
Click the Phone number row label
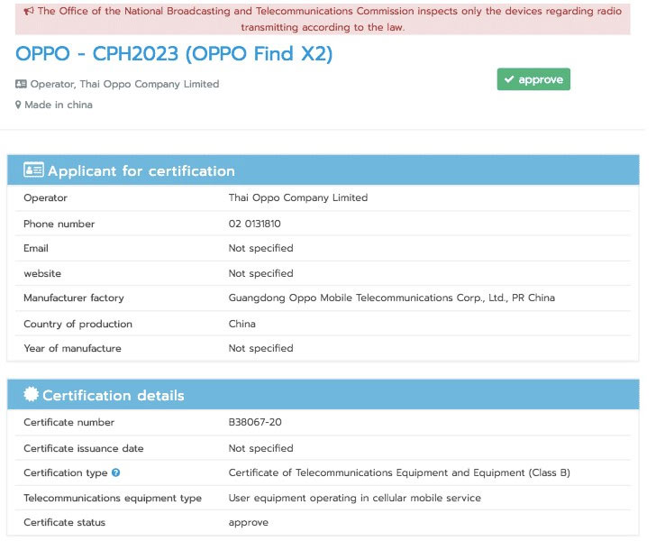(x=59, y=224)
